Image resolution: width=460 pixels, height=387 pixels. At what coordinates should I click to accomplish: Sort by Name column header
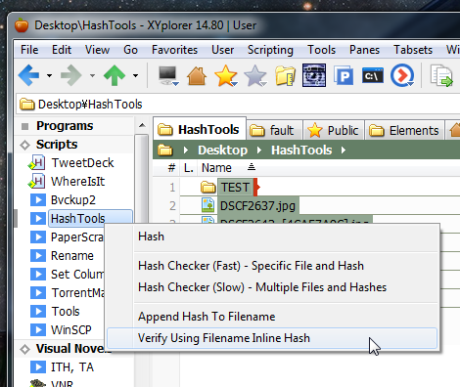coord(216,168)
